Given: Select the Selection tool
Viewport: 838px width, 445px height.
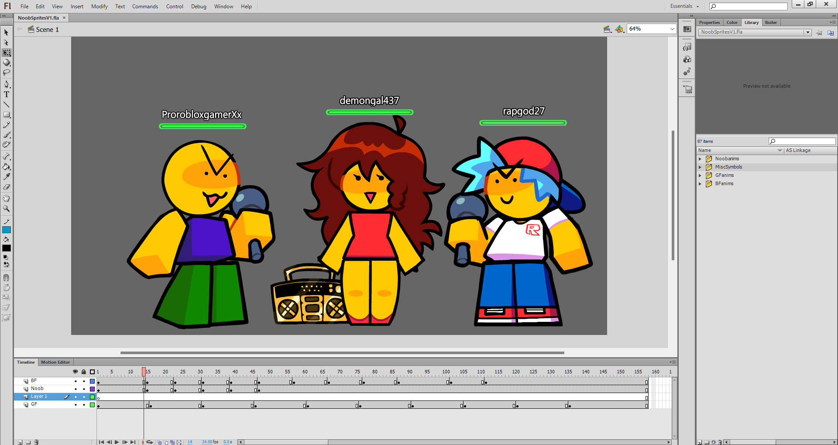Looking at the screenshot, I should (x=7, y=32).
